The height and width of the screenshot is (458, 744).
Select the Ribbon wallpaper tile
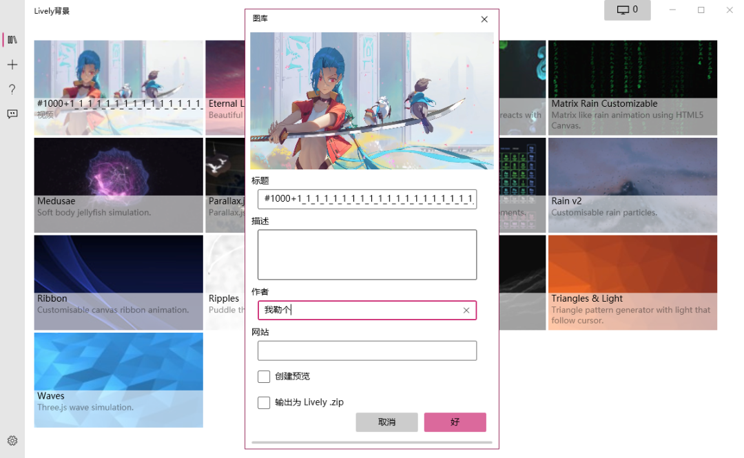pyautogui.click(x=118, y=282)
